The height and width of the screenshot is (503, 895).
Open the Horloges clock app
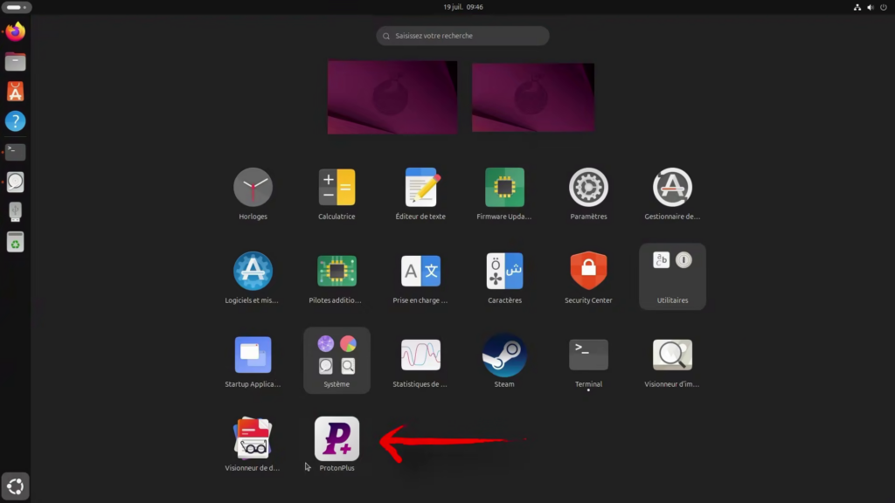[253, 188]
